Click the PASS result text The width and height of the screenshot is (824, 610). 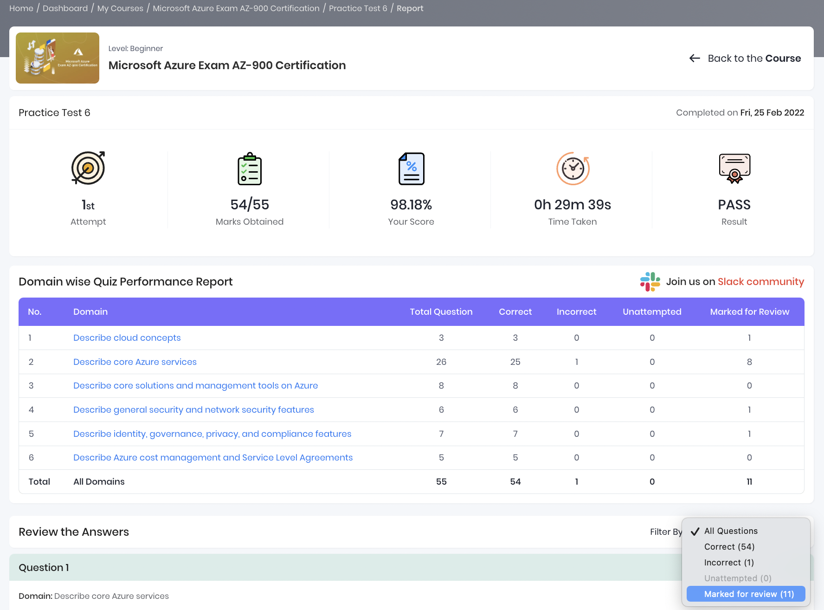(734, 205)
